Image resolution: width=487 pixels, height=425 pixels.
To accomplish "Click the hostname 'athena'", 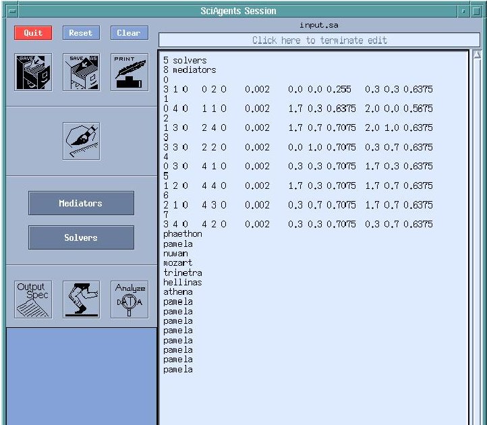I will point(177,292).
